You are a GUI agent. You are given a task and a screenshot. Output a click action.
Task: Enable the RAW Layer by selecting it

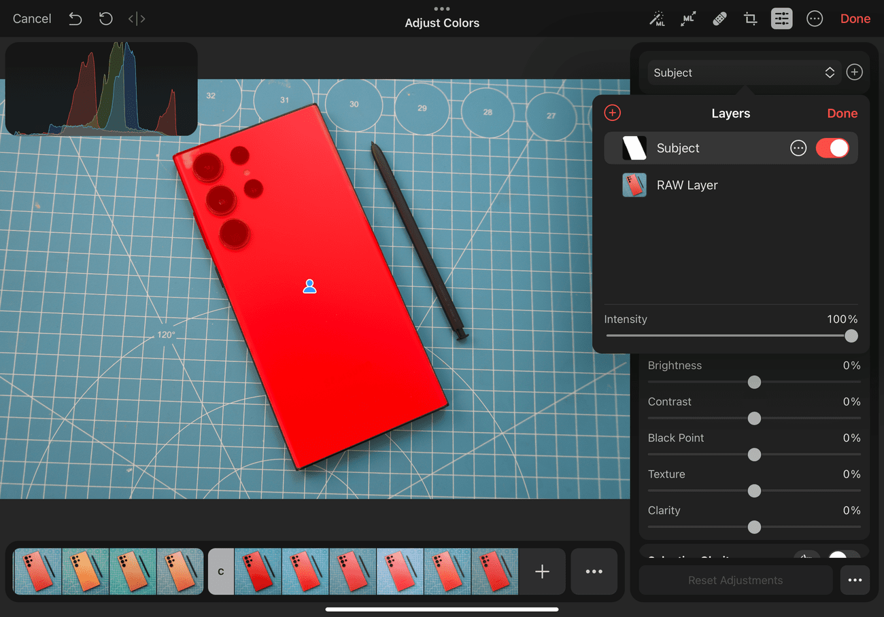(x=687, y=185)
